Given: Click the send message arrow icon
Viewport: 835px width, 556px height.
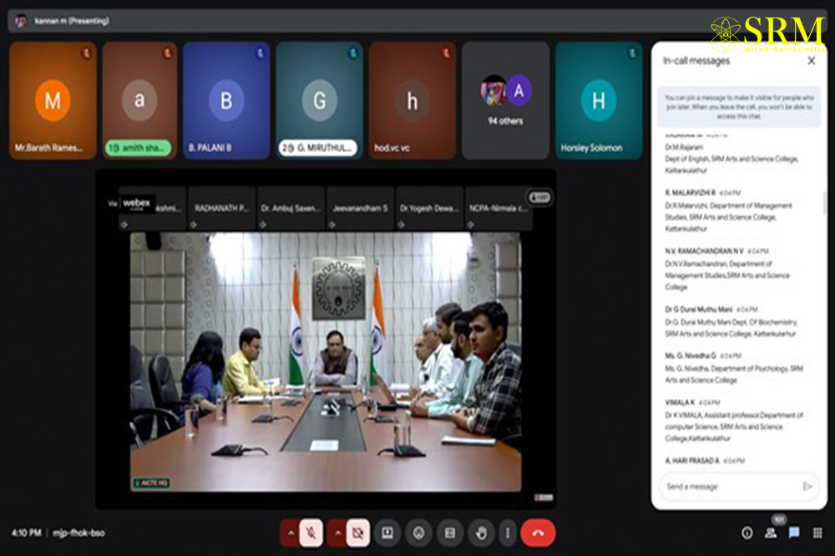Looking at the screenshot, I should tap(807, 486).
